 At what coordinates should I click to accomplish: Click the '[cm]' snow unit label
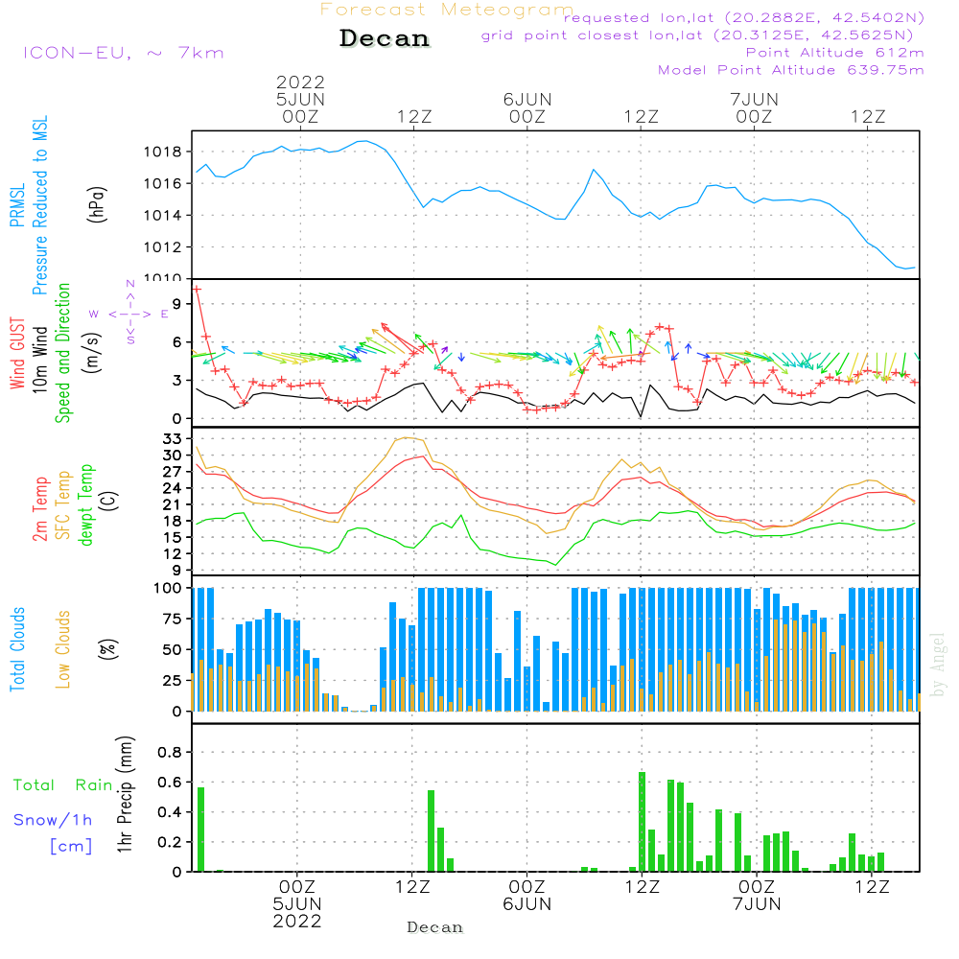pyautogui.click(x=71, y=847)
